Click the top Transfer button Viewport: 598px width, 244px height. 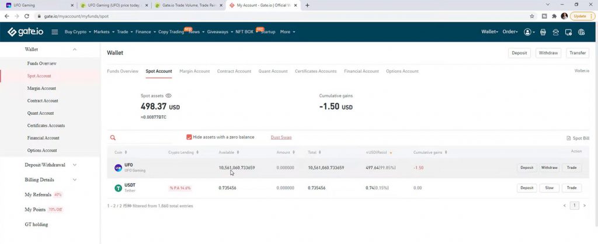[x=578, y=53]
